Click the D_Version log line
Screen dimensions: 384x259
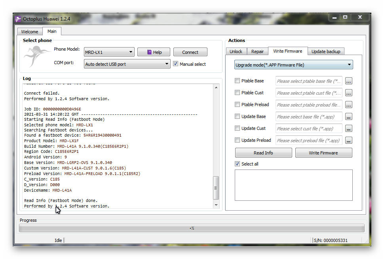pos(42,185)
